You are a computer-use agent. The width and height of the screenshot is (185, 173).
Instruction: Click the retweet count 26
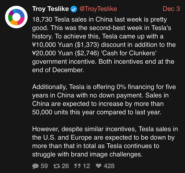tap(65, 166)
